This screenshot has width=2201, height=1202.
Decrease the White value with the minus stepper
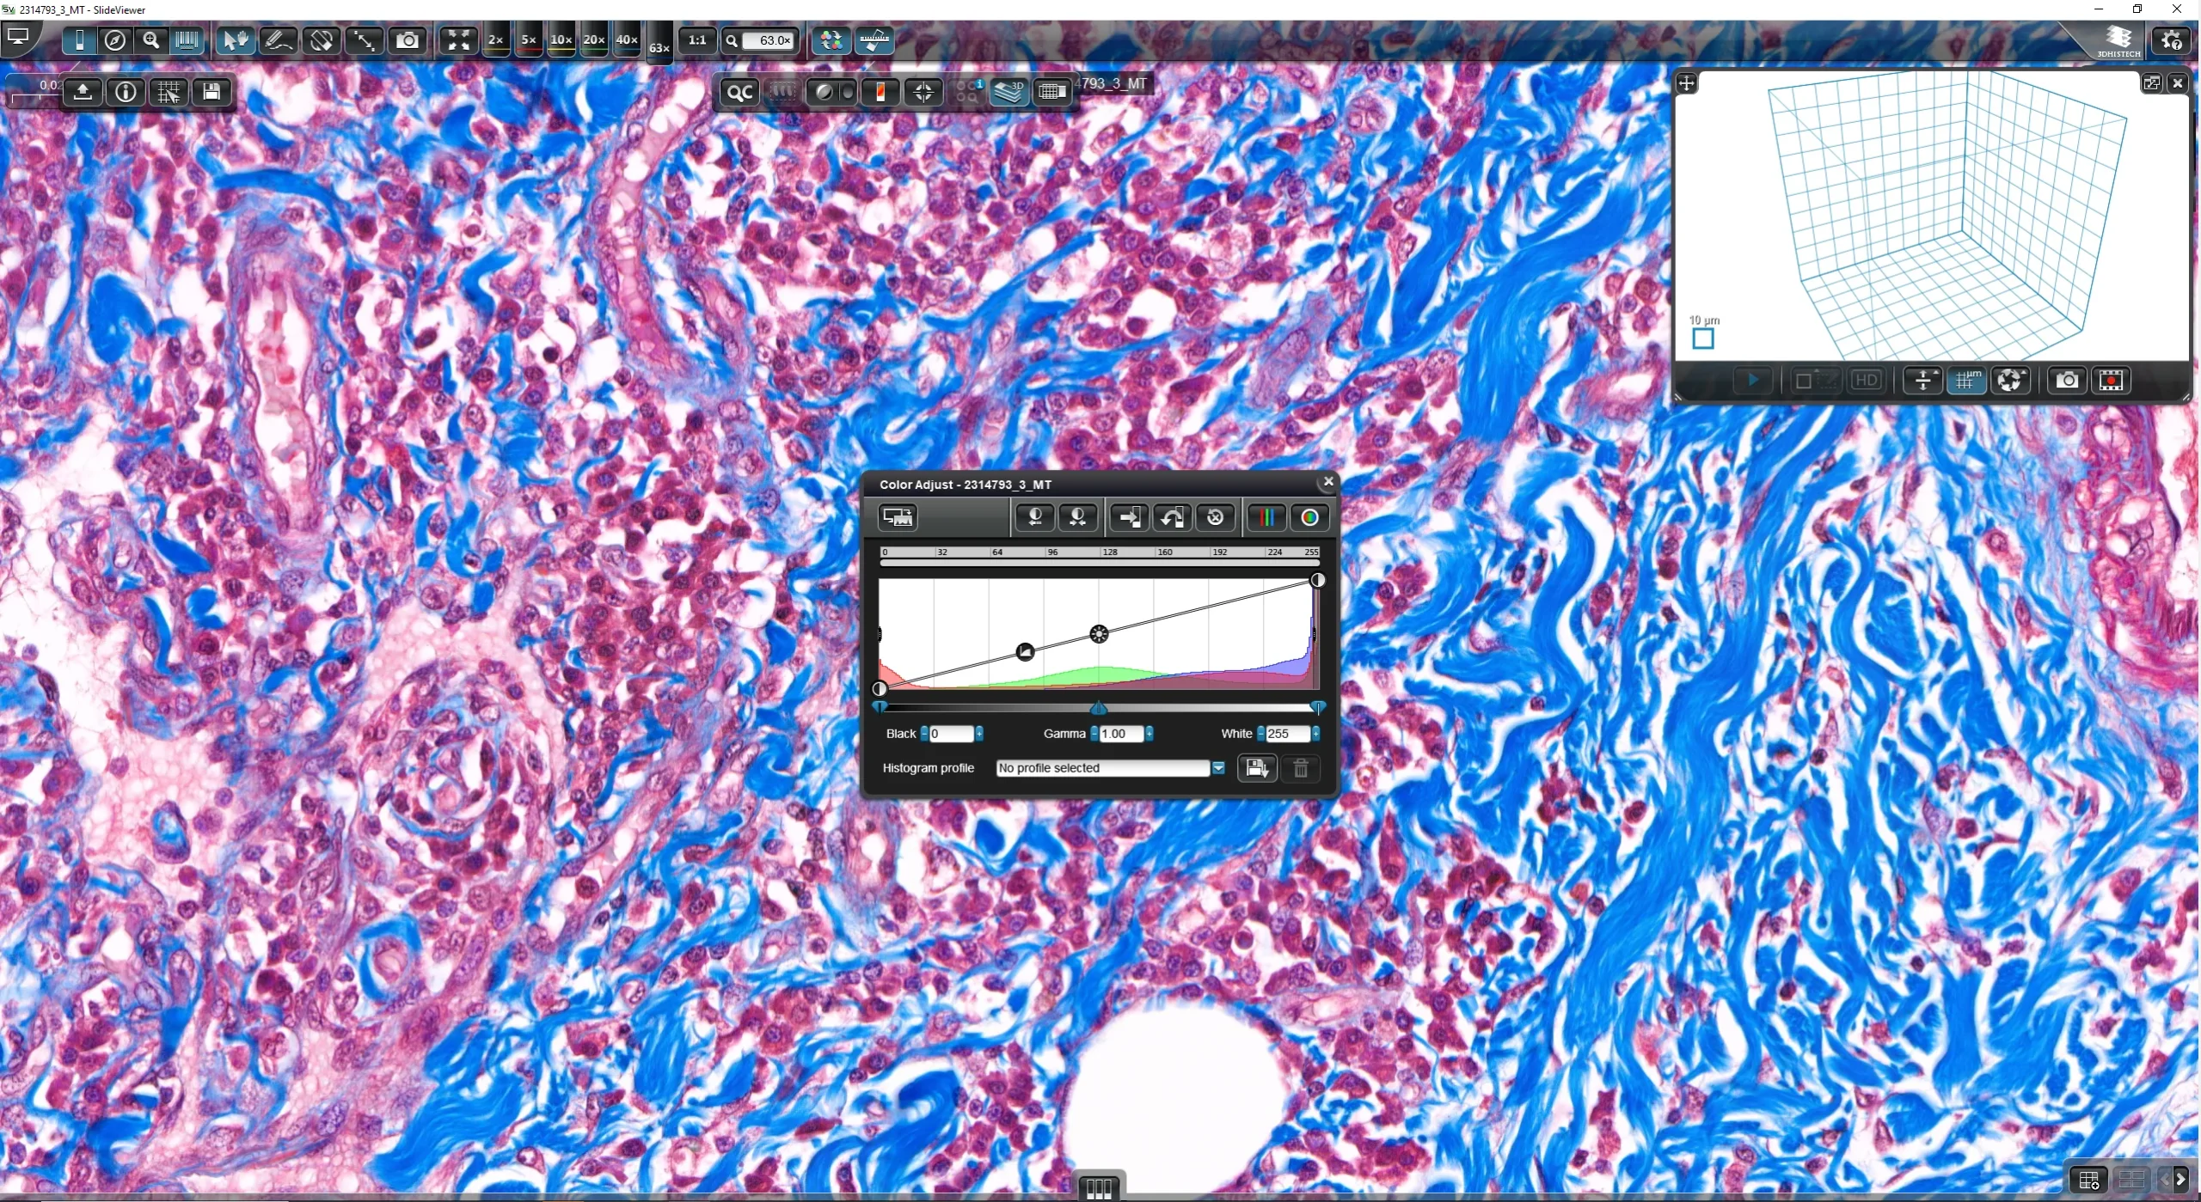pyautogui.click(x=1260, y=734)
